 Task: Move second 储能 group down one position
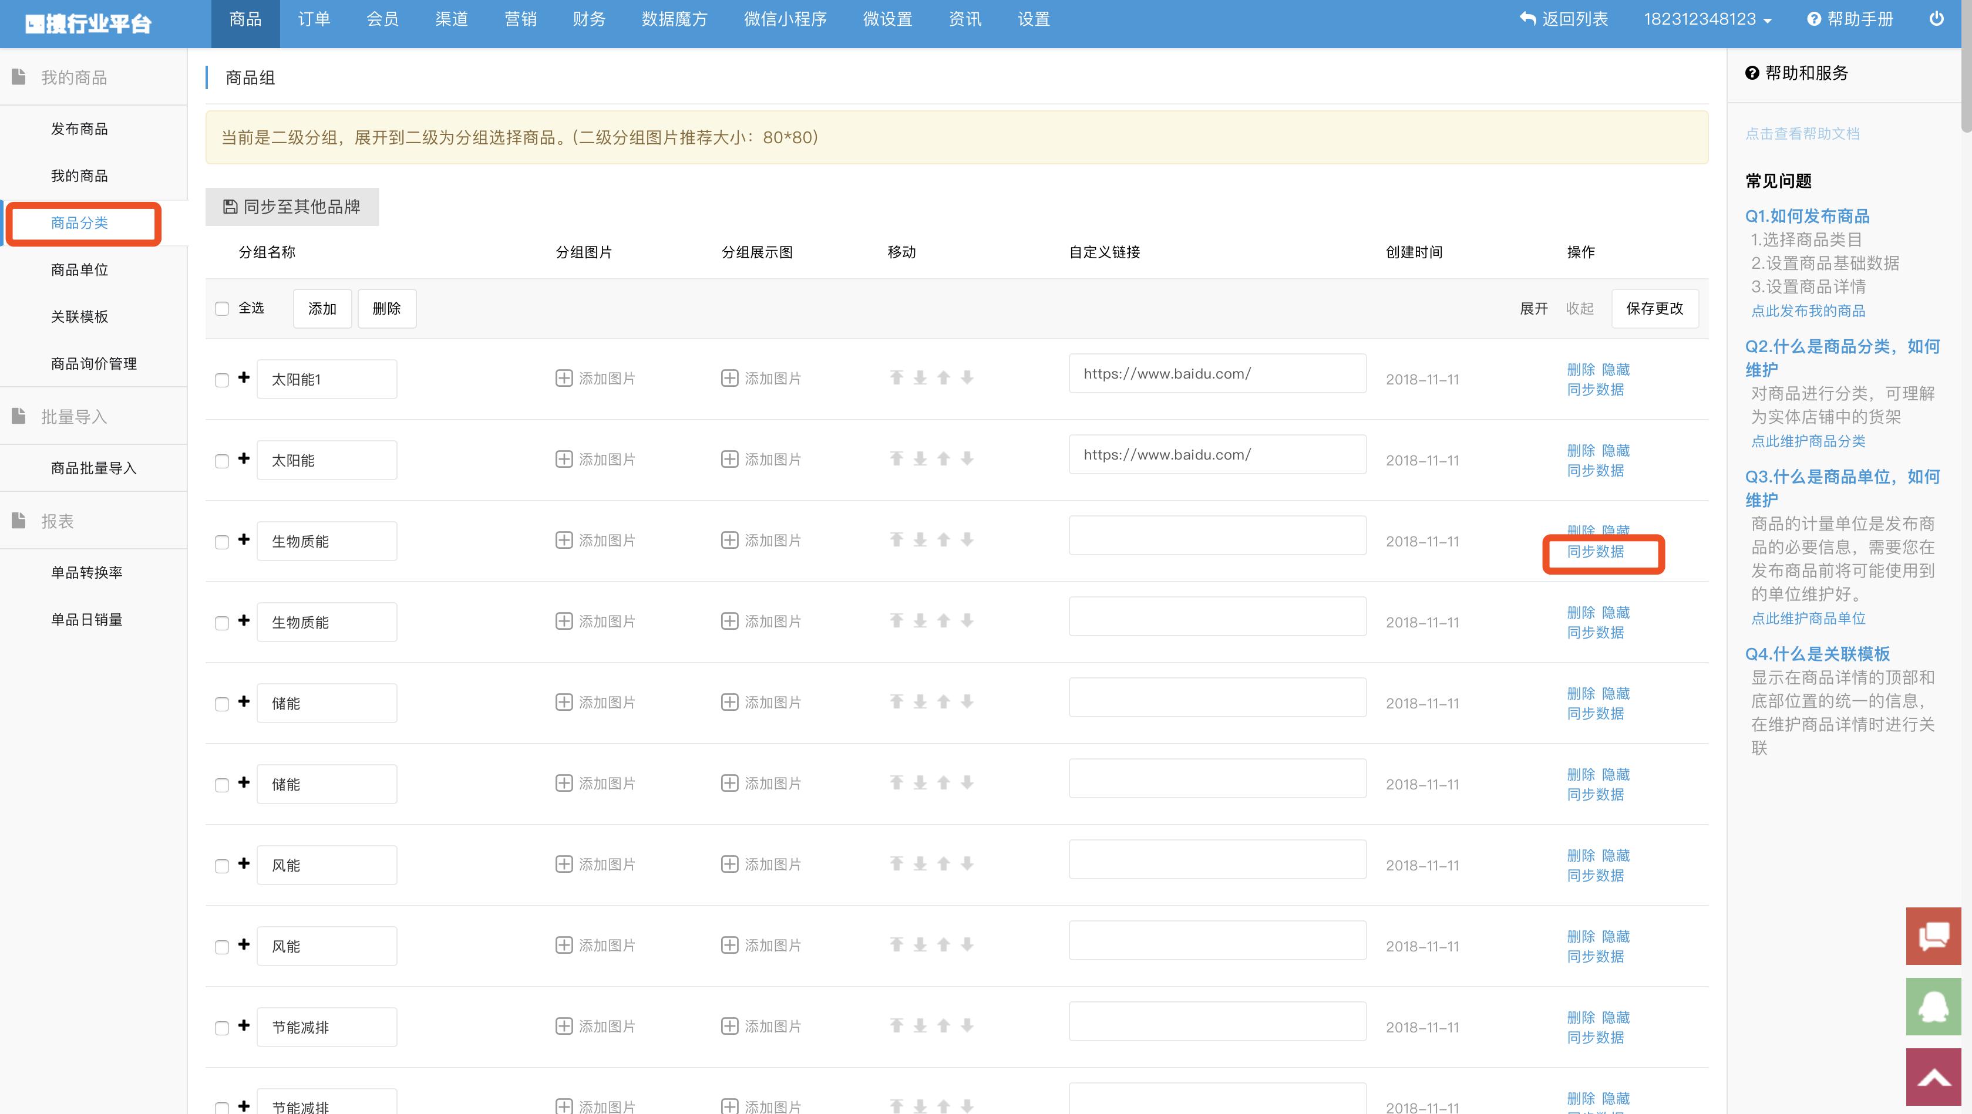coord(968,783)
